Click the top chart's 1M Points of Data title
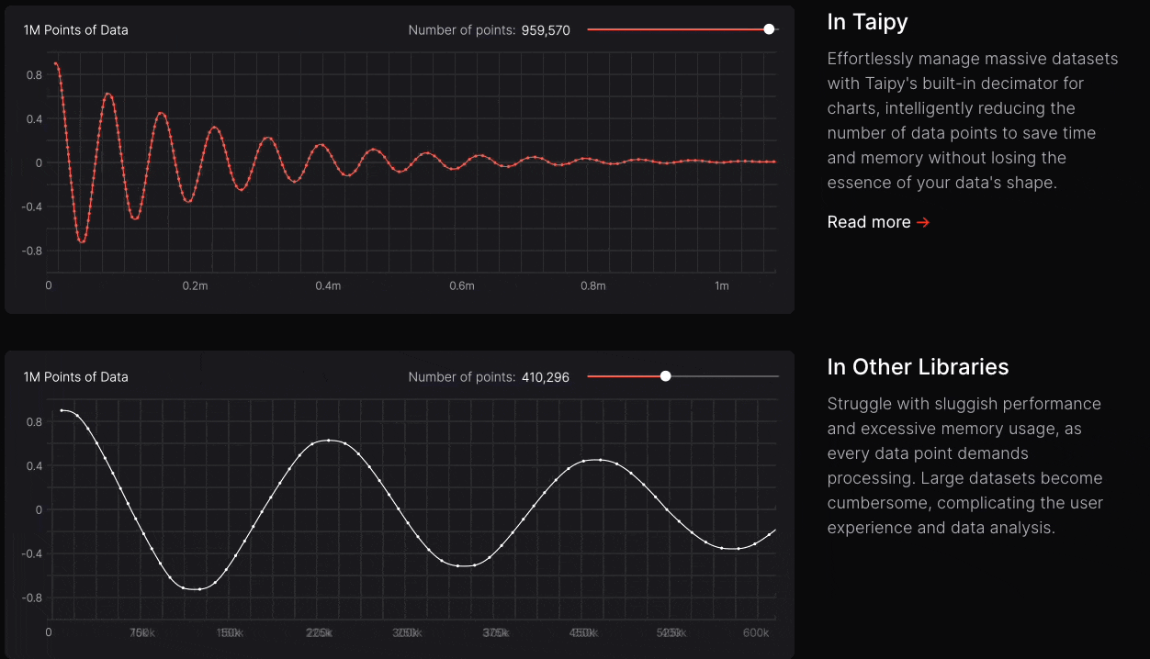This screenshot has height=659, width=1150. [76, 30]
